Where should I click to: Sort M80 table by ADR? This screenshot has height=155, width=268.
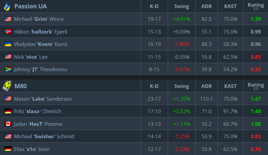click(206, 86)
